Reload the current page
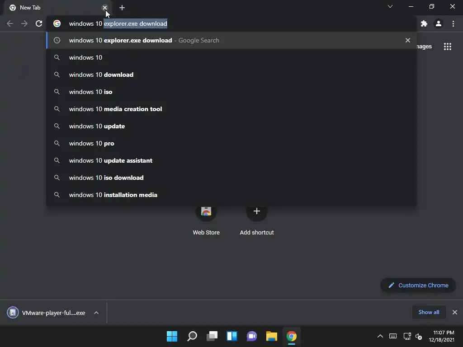Image resolution: width=463 pixels, height=347 pixels. click(x=39, y=23)
